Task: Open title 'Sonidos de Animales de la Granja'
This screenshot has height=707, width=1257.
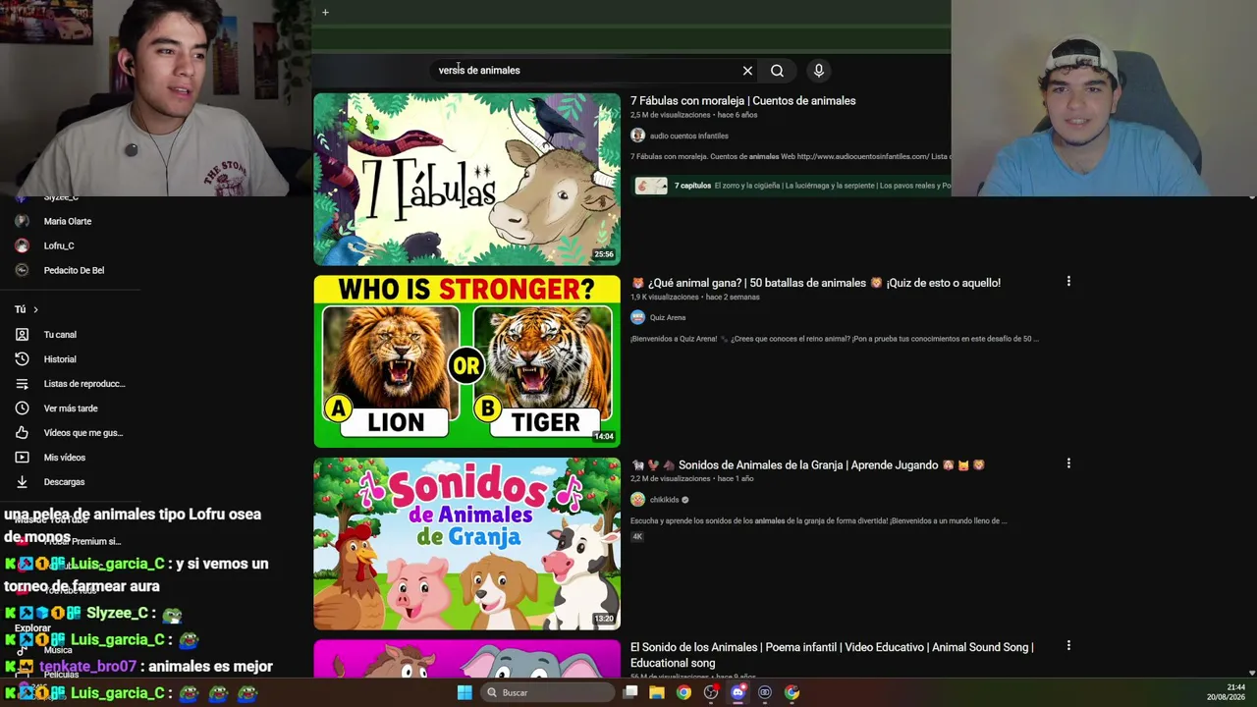Action: (x=807, y=465)
